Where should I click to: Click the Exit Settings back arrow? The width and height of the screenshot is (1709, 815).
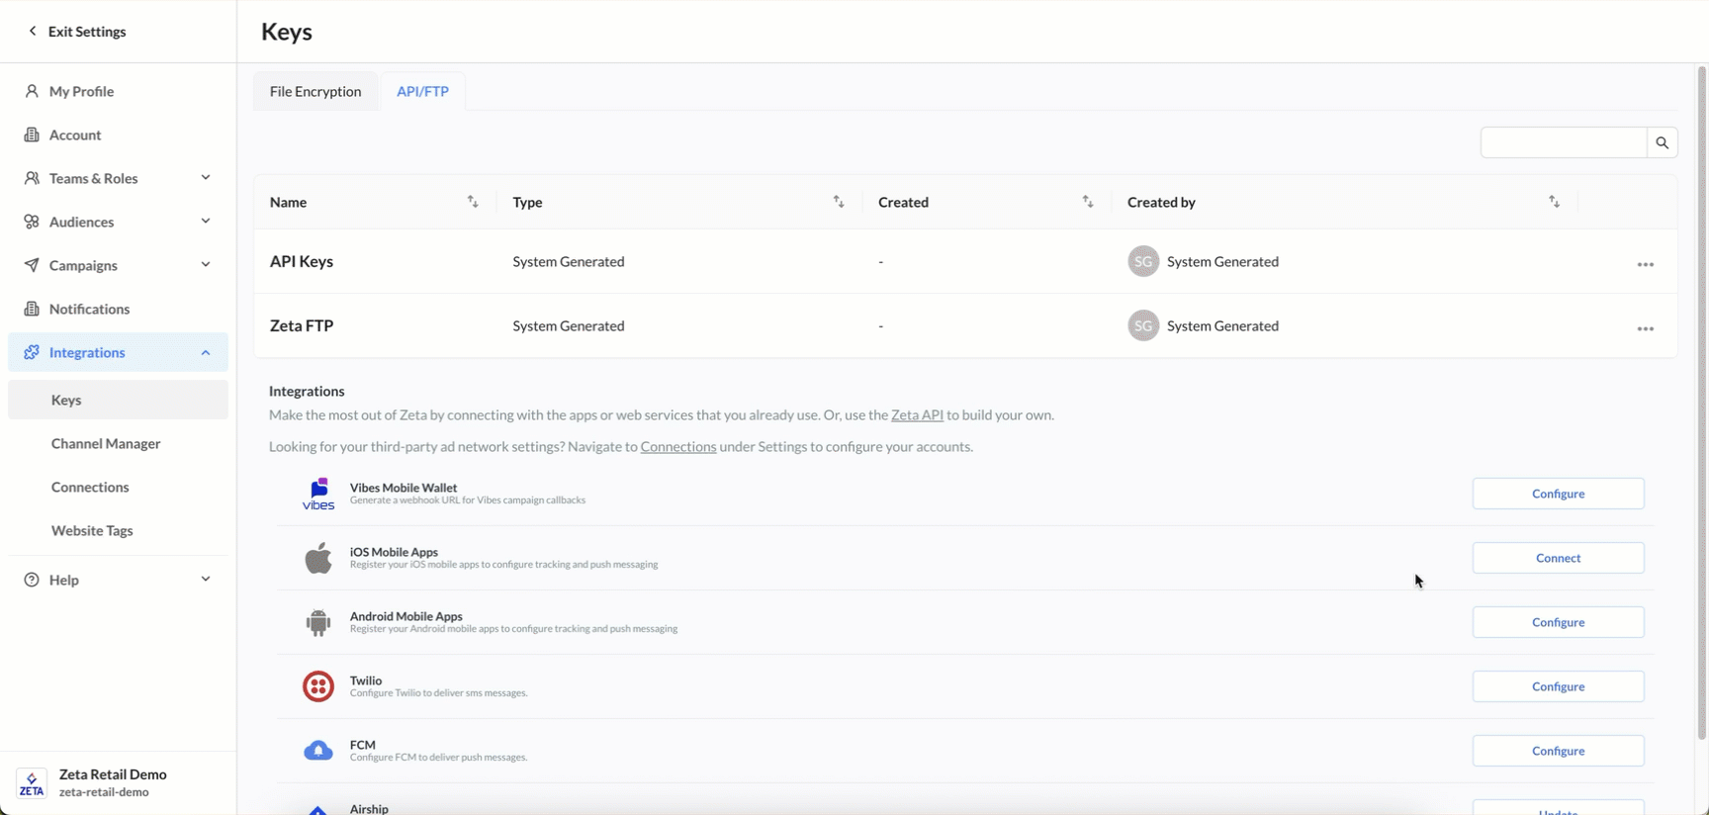33,32
